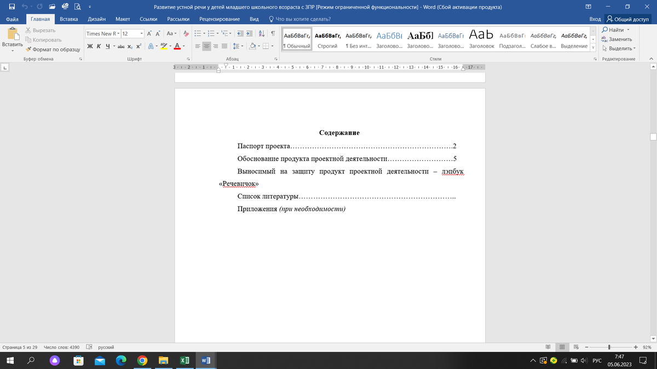Image resolution: width=657 pixels, height=369 pixels.
Task: Switch to the Дизайн tab
Action: pos(97,19)
